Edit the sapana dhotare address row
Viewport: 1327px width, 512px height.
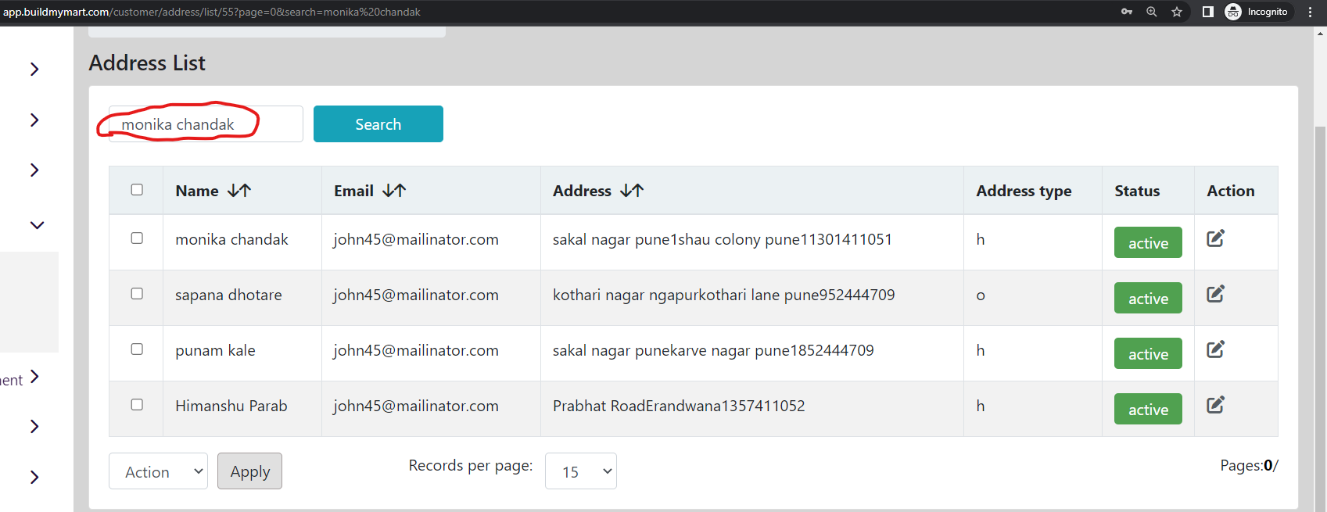(x=1215, y=294)
